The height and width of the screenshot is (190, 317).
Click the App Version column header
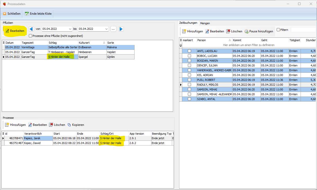click(x=140, y=134)
